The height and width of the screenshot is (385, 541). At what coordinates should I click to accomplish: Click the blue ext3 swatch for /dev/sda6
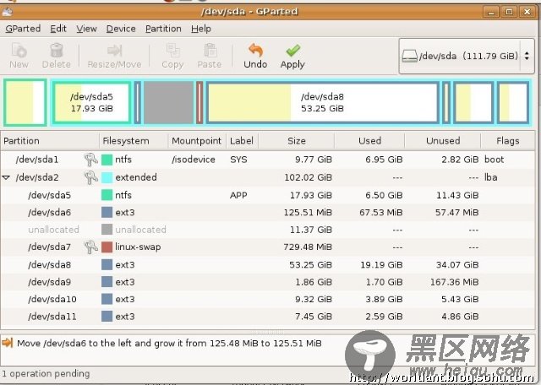[107, 212]
